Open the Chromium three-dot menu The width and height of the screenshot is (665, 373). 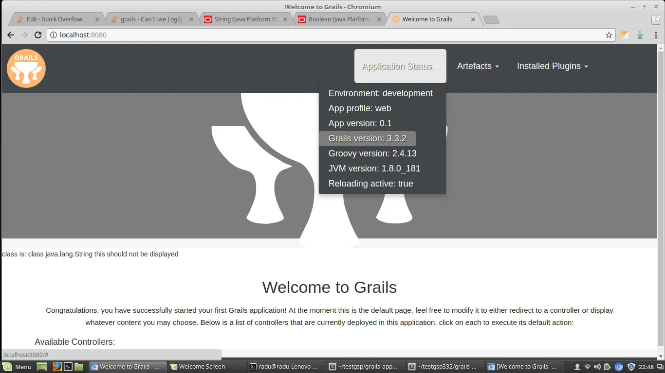[656, 35]
